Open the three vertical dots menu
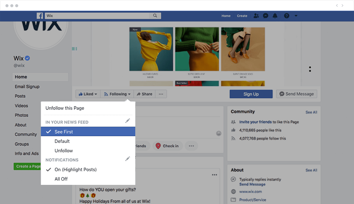Image resolution: width=354 pixels, height=204 pixels. 310,69
